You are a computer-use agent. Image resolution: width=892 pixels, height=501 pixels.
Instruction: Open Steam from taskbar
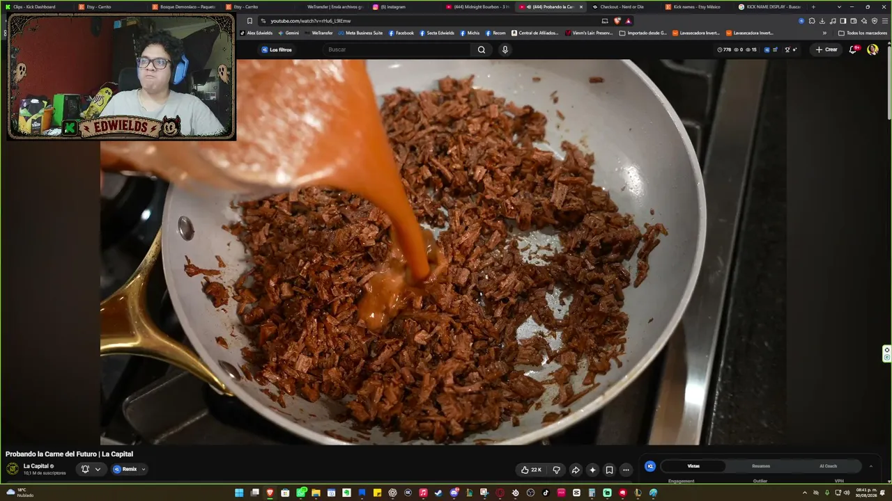click(x=438, y=493)
